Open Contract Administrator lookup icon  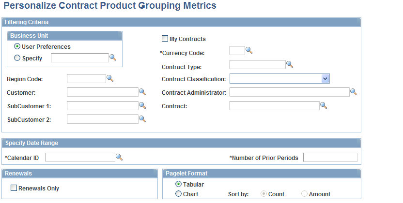[x=354, y=92]
